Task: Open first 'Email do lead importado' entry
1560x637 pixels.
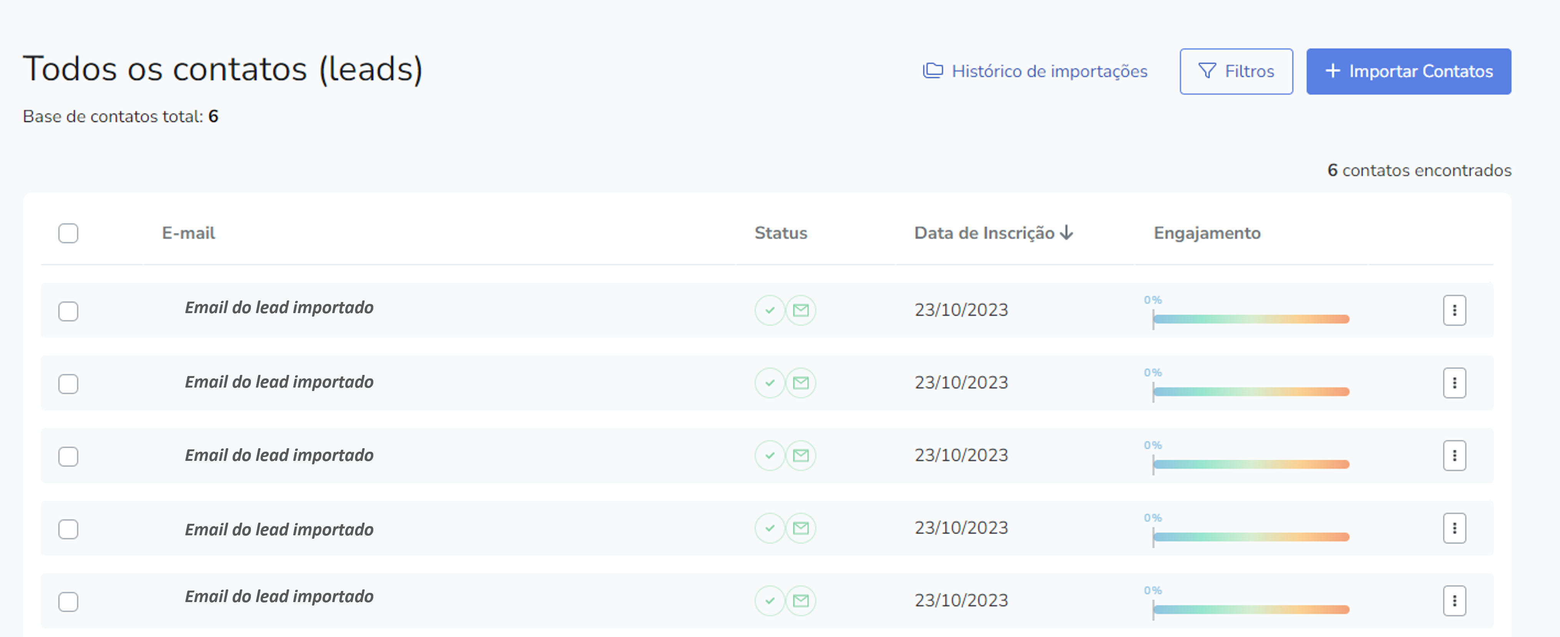Action: (x=279, y=308)
